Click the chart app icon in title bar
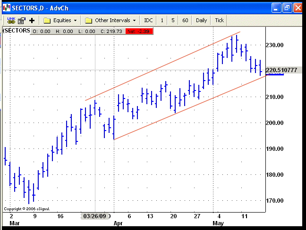 (7, 8)
